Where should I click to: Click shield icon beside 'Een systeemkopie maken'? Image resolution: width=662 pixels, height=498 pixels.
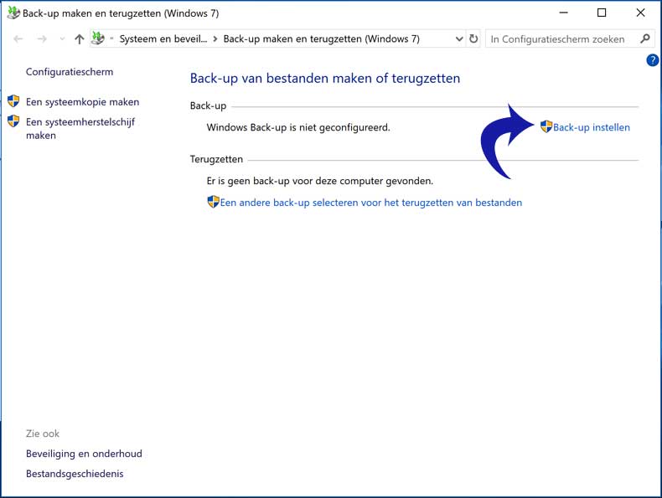pos(13,101)
